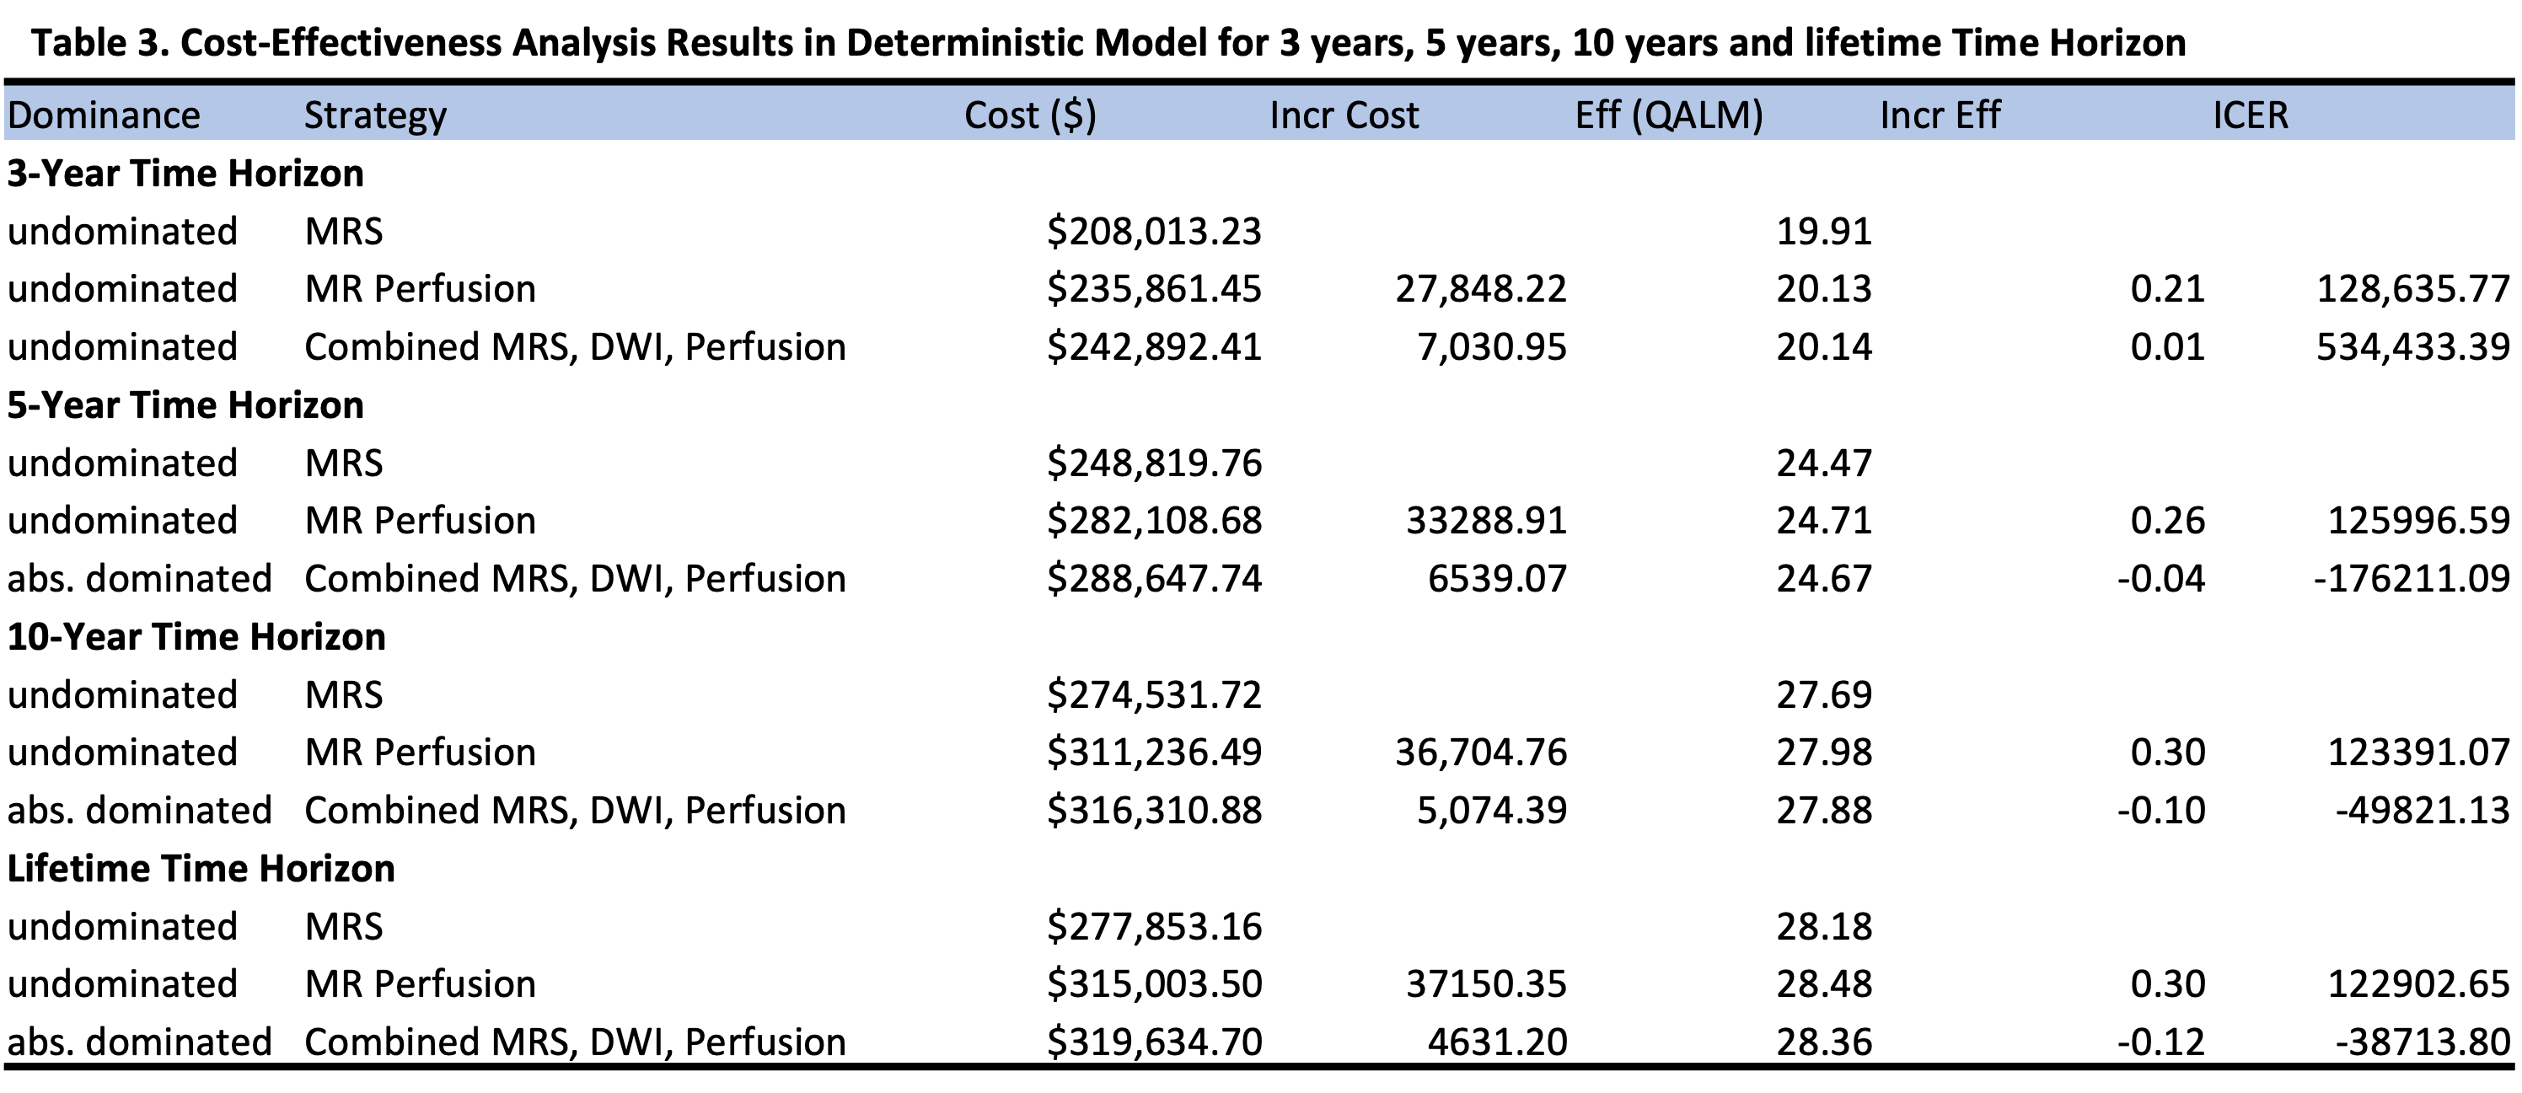The width and height of the screenshot is (2522, 1093).
Task: Select the $208,013.23 cost cell
Action: point(1153,232)
